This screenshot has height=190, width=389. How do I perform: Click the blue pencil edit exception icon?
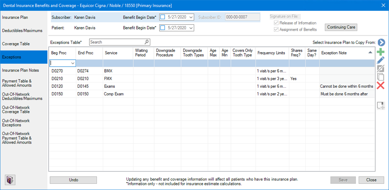(x=381, y=60)
